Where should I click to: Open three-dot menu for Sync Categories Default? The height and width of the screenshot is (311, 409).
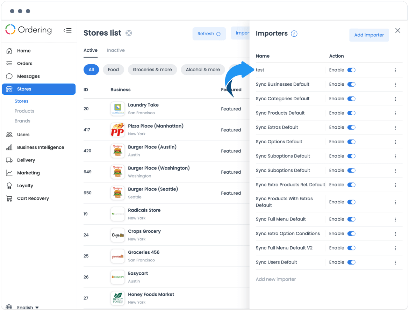tap(395, 99)
